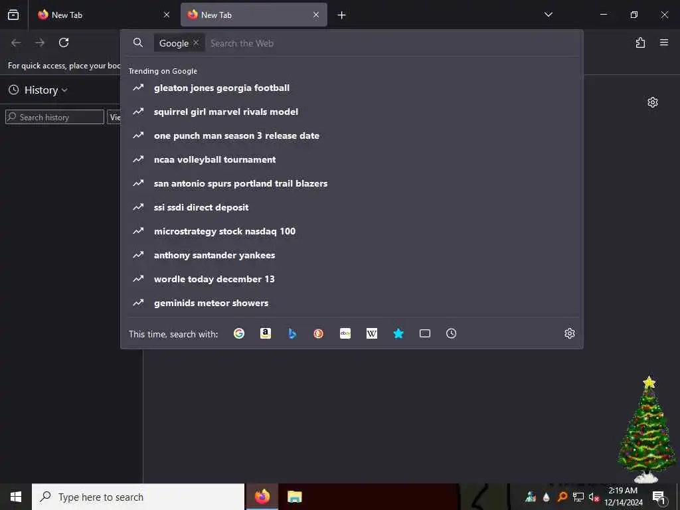680x510 pixels.
Task: Select the gleaton jones georgia football suggestion
Action: [x=353, y=88]
